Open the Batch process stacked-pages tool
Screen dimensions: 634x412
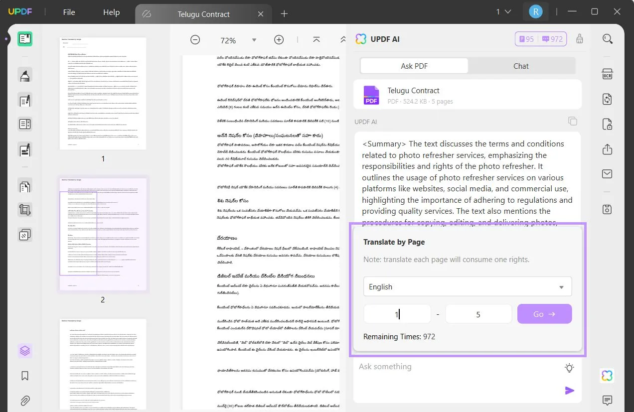coord(25,234)
